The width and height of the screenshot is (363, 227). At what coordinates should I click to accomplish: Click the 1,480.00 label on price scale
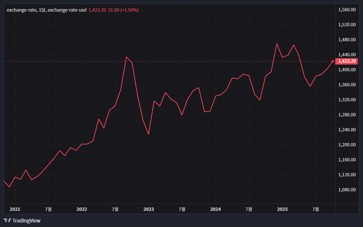coord(346,40)
